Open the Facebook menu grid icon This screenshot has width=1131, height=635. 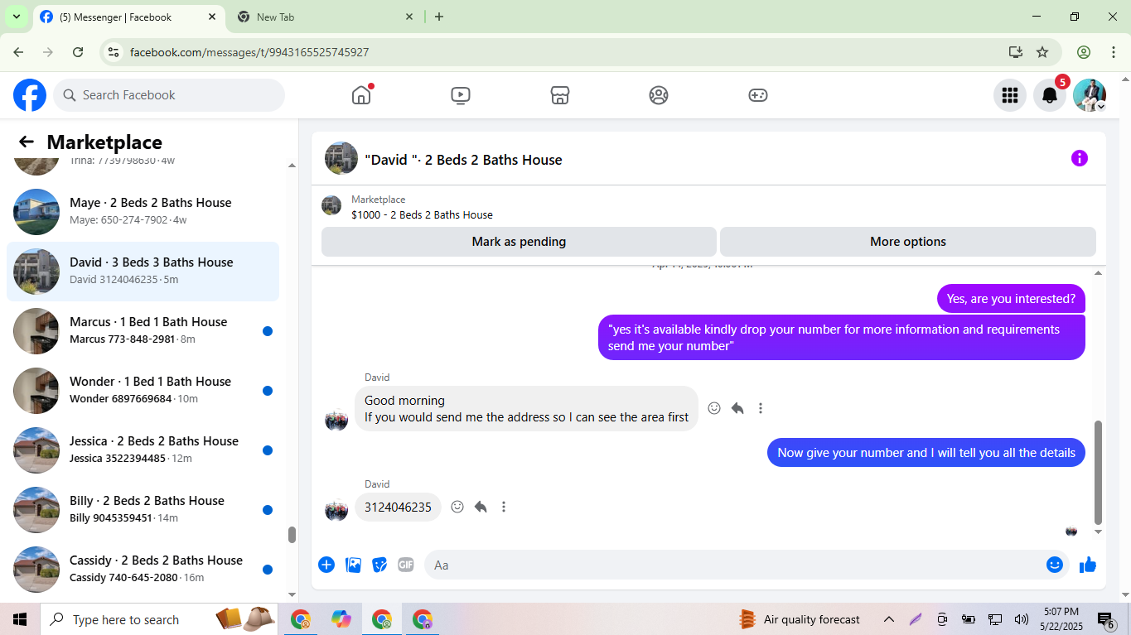pyautogui.click(x=1010, y=95)
